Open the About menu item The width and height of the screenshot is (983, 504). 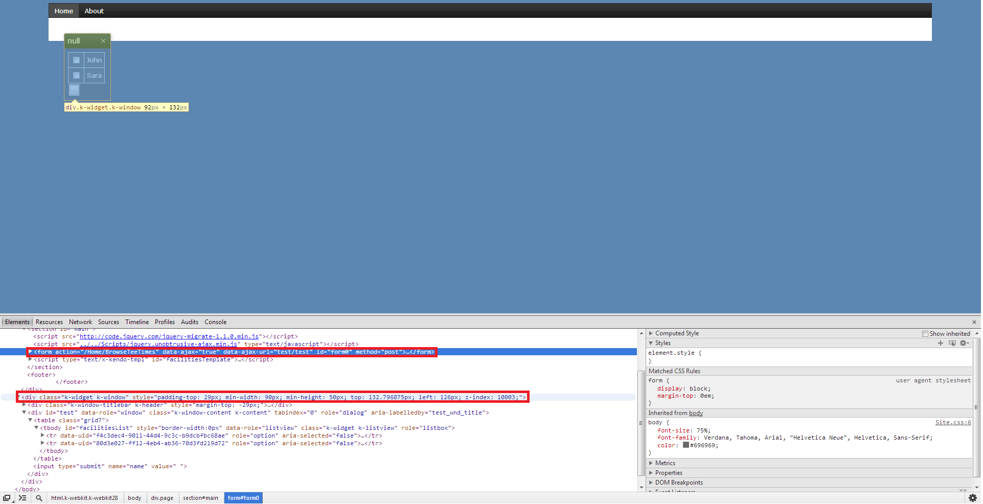(x=94, y=11)
